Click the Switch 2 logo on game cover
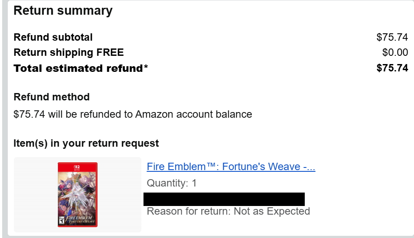This screenshot has width=414, height=238. [77, 167]
